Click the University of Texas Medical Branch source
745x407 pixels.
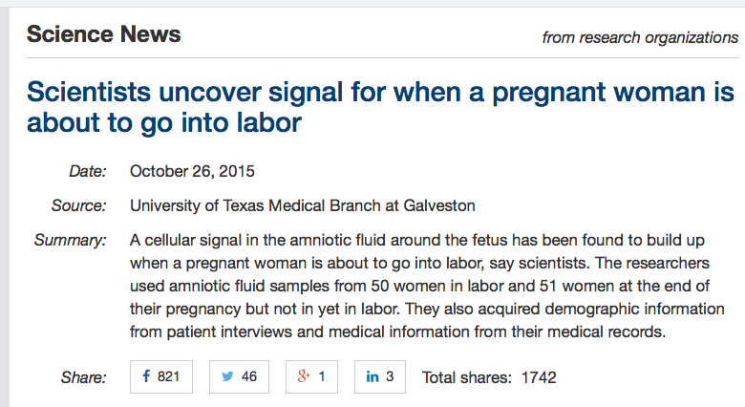[x=303, y=205]
